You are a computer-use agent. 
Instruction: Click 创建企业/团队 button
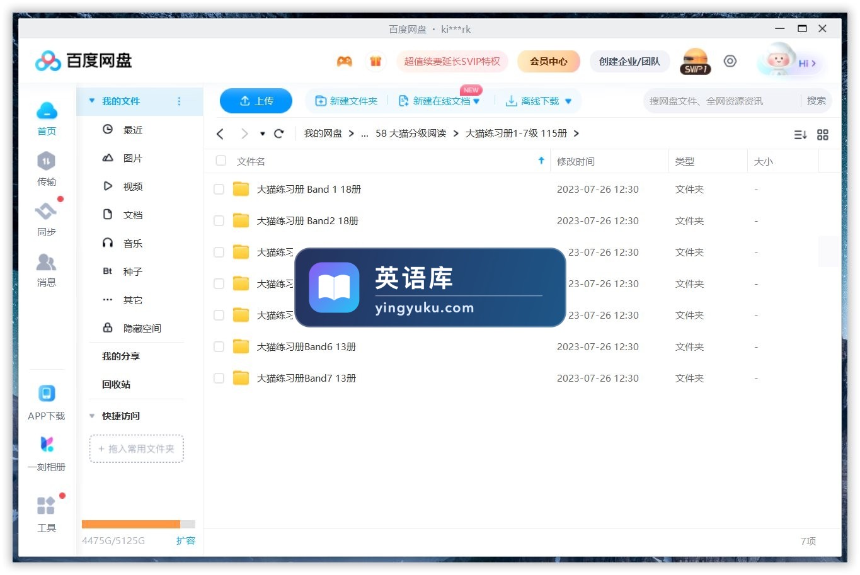(629, 61)
